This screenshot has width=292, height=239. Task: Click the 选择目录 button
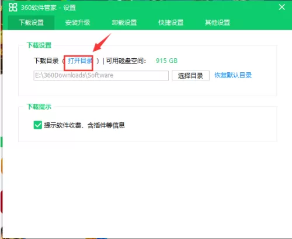click(190, 75)
